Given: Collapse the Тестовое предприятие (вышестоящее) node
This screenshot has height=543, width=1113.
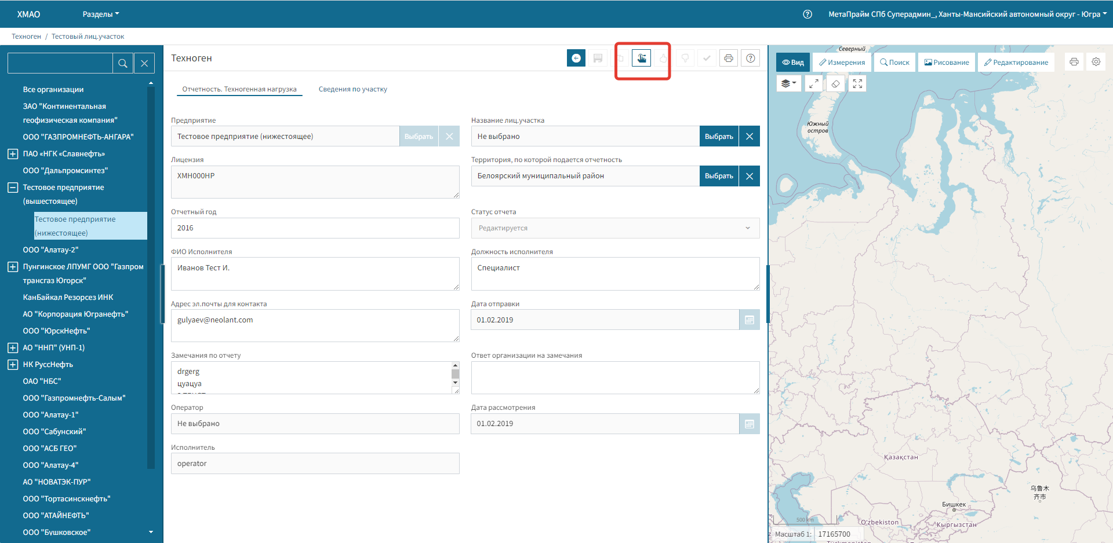Looking at the screenshot, I should point(13,188).
